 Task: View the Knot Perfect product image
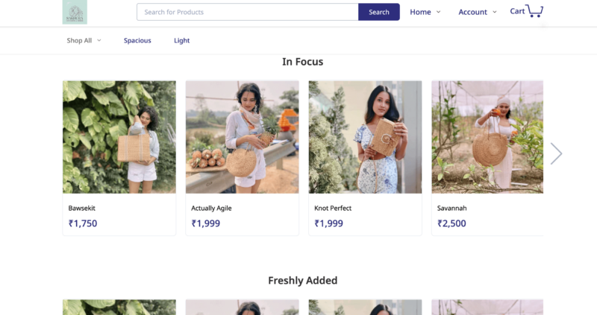click(x=365, y=137)
